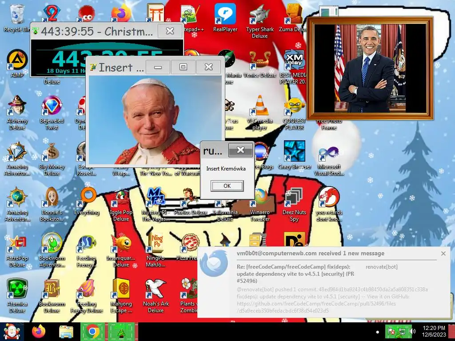Image resolution: width=455 pixels, height=341 pixels.
Task: Close the Insert Kremówka message dialog
Action: pyautogui.click(x=240, y=150)
